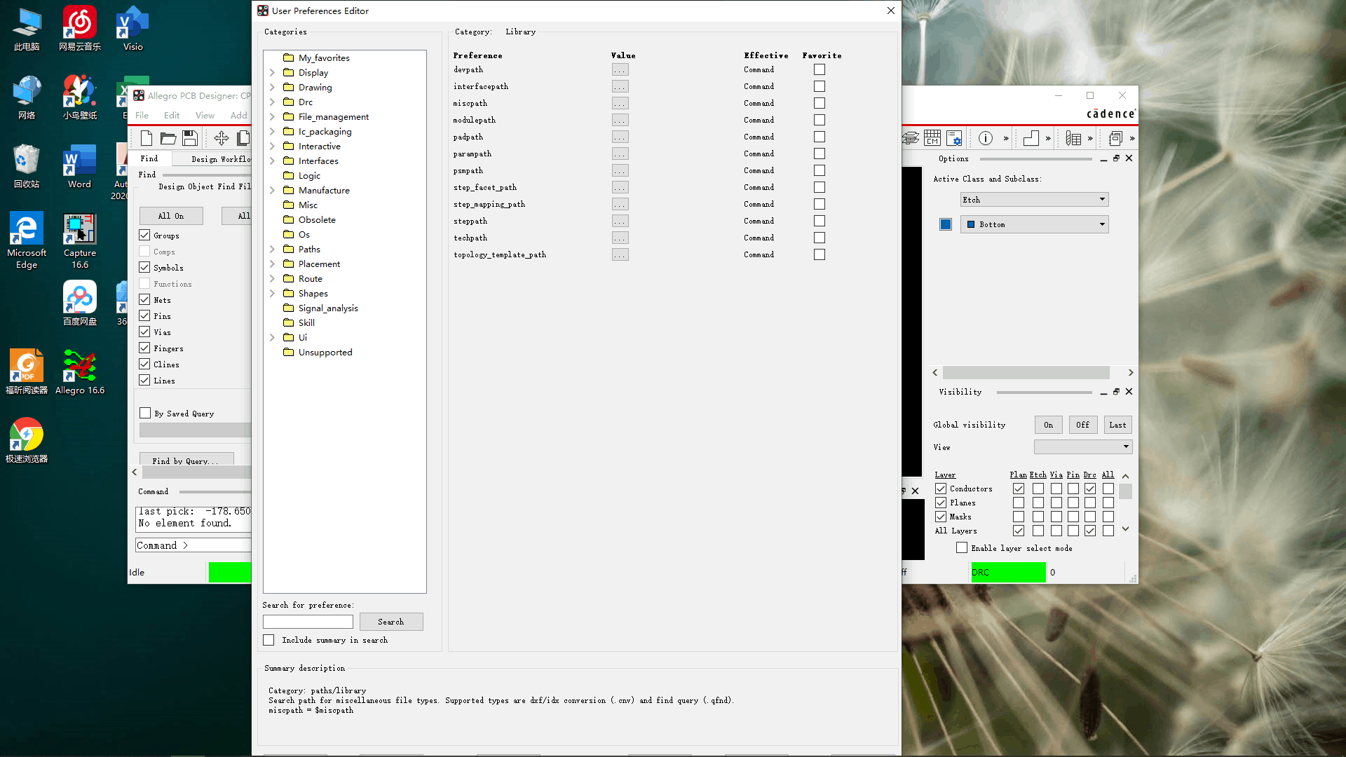This screenshot has width=1346, height=757.
Task: Click the New file icon in toolbar
Action: (x=147, y=138)
